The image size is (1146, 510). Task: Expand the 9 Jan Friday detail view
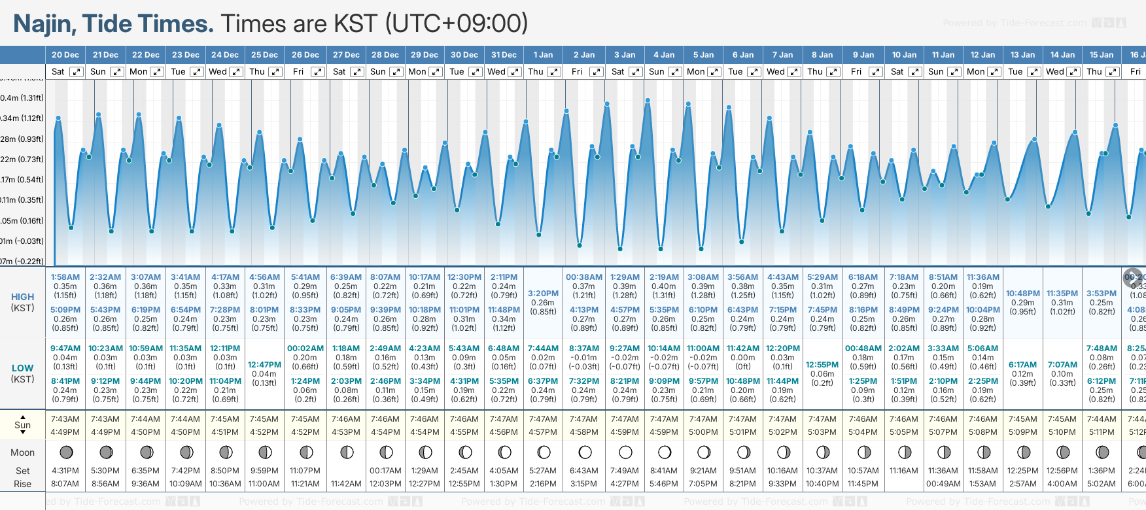876,72
